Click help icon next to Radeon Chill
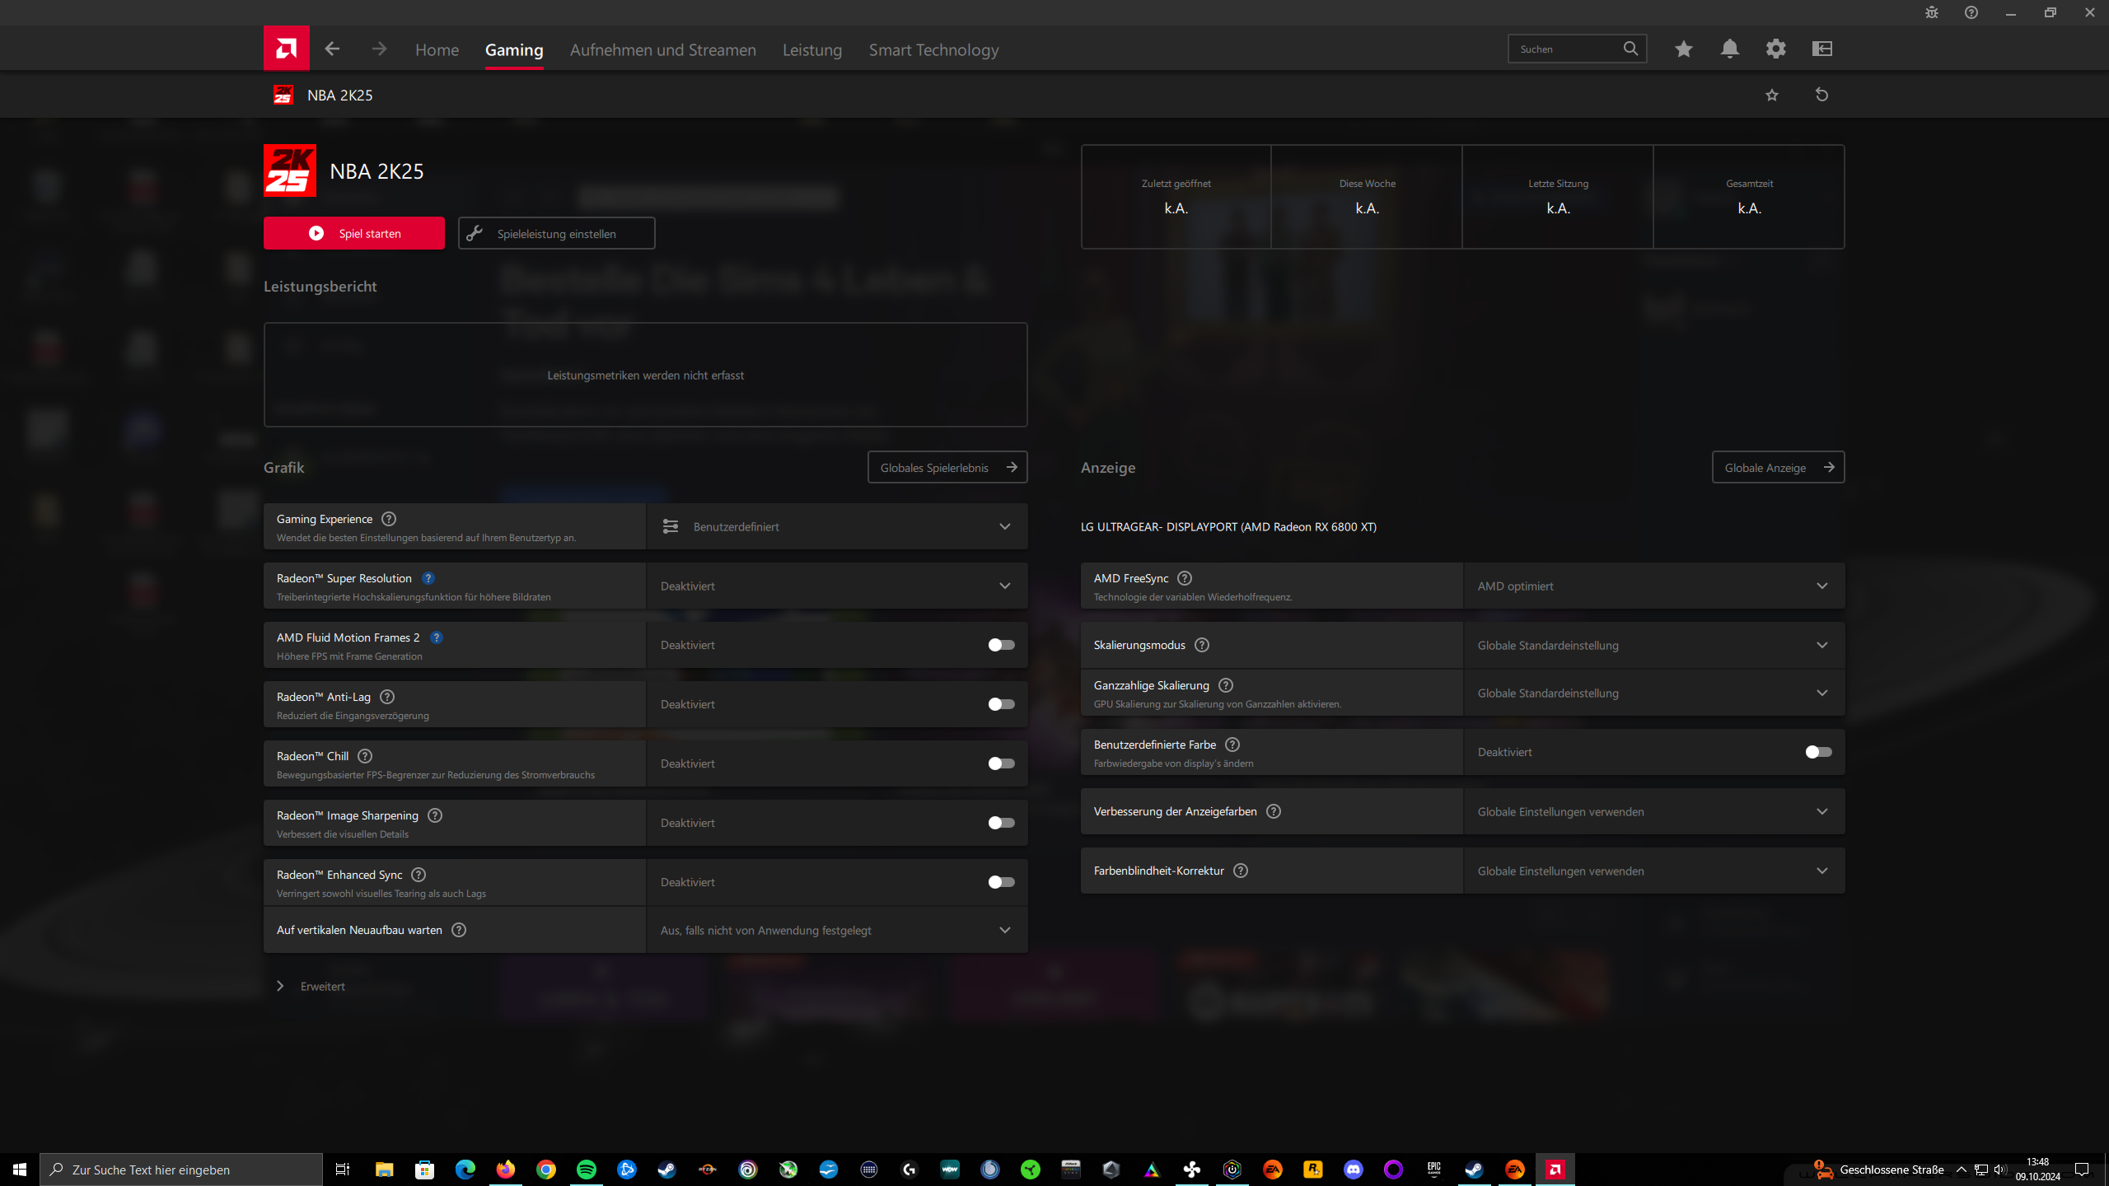Viewport: 2109px width, 1186px height. point(365,756)
